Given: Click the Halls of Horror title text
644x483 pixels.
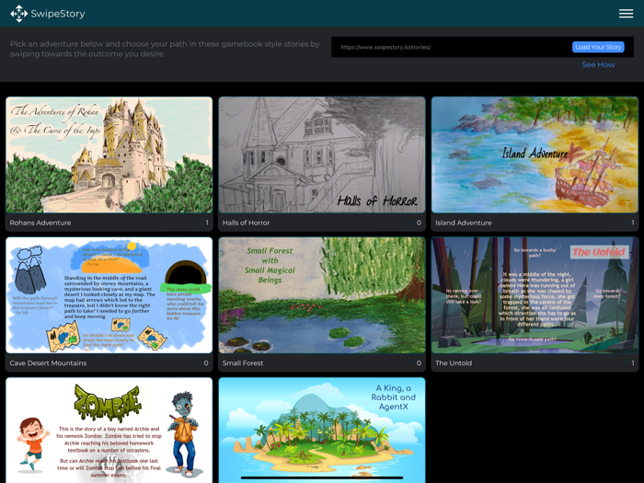Looking at the screenshot, I should [x=246, y=223].
